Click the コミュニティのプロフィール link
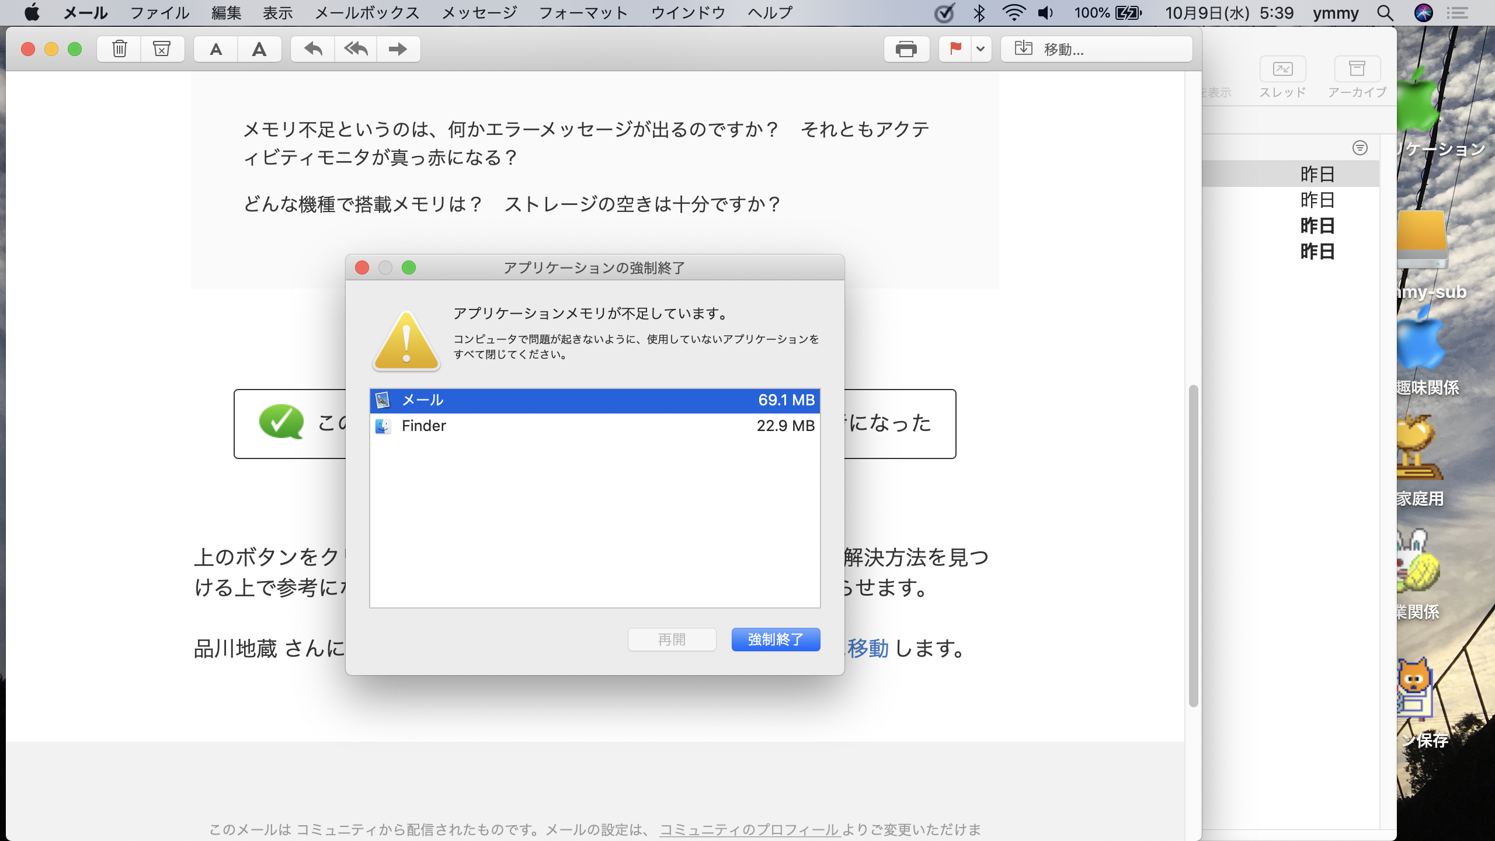This screenshot has width=1495, height=841. coord(750,829)
